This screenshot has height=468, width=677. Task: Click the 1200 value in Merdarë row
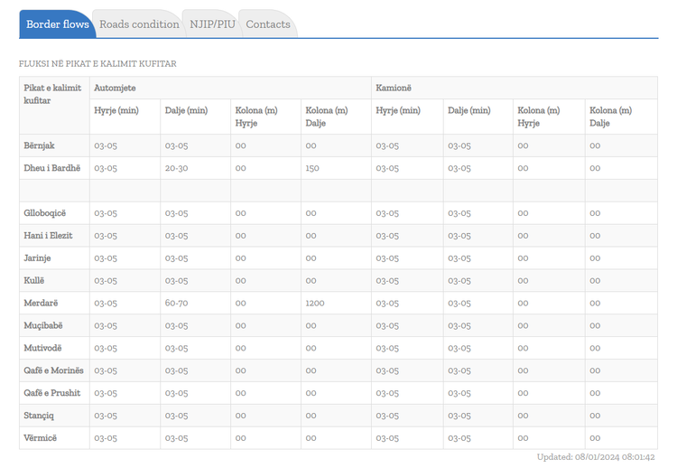coord(315,304)
